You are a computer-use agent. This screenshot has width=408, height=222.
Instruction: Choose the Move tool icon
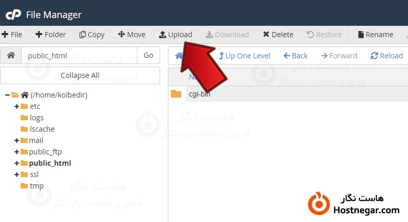coord(121,34)
